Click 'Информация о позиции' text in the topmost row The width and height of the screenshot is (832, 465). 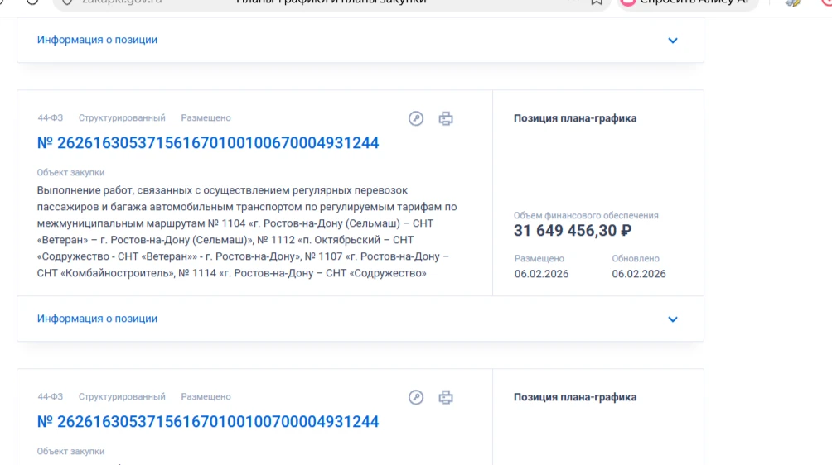[x=97, y=40]
